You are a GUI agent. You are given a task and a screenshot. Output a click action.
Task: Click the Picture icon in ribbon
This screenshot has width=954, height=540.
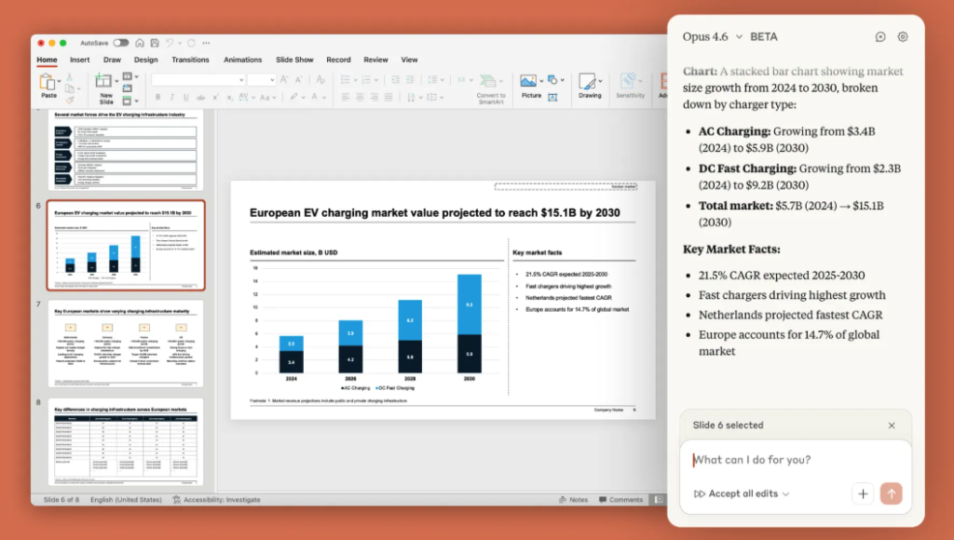pos(530,84)
